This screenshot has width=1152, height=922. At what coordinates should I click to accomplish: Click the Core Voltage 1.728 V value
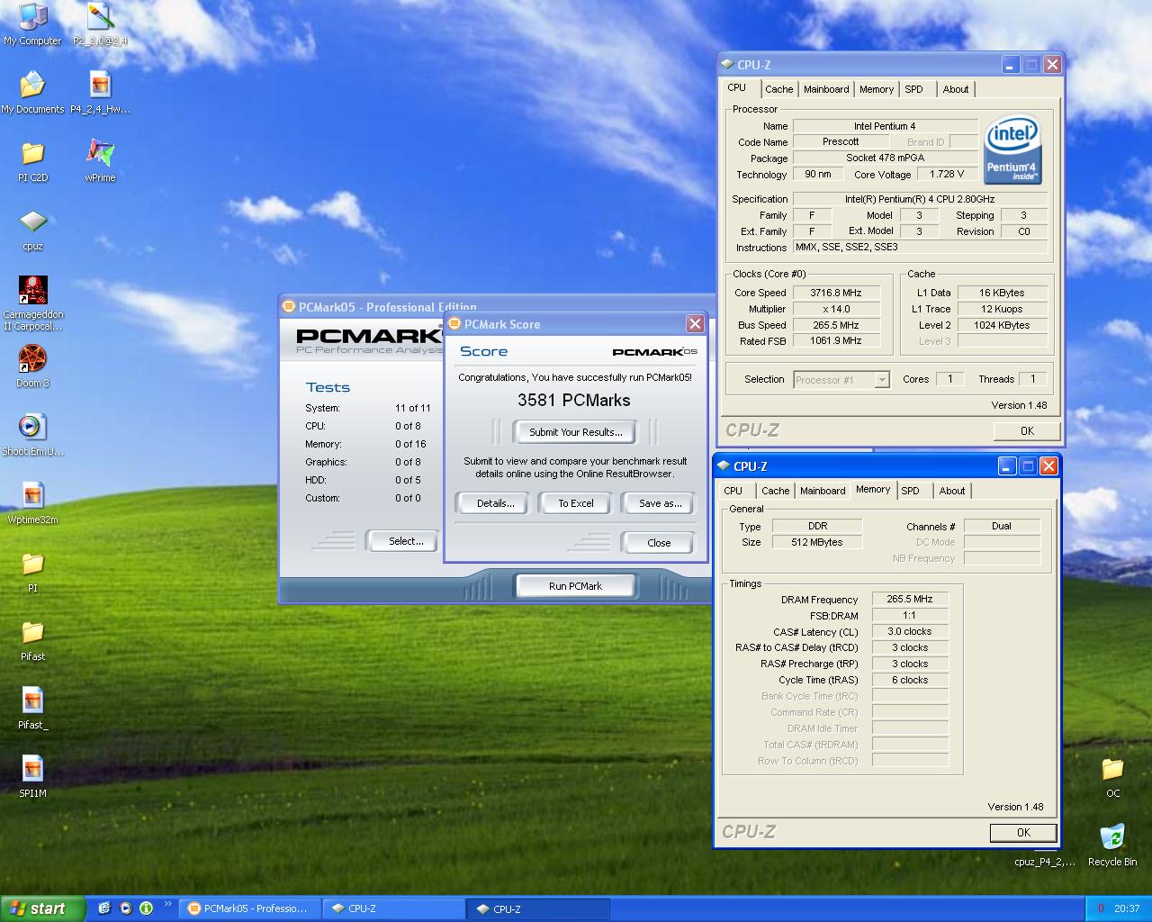click(x=947, y=175)
